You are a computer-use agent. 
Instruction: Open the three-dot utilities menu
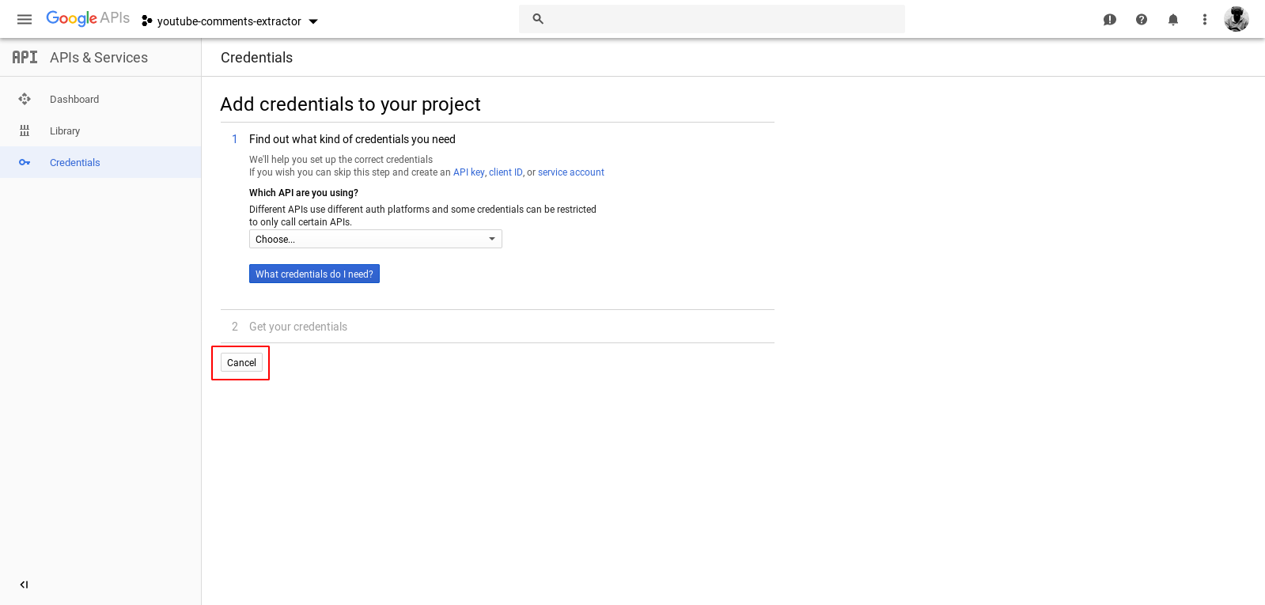tap(1205, 19)
